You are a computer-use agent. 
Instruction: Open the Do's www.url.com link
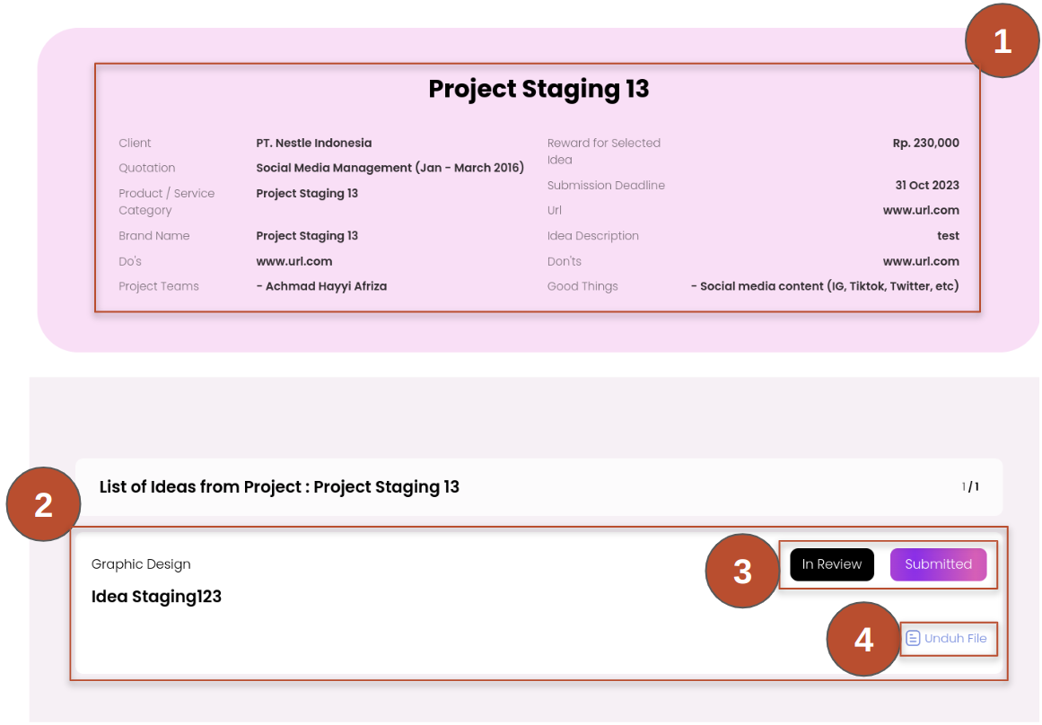[x=293, y=261]
